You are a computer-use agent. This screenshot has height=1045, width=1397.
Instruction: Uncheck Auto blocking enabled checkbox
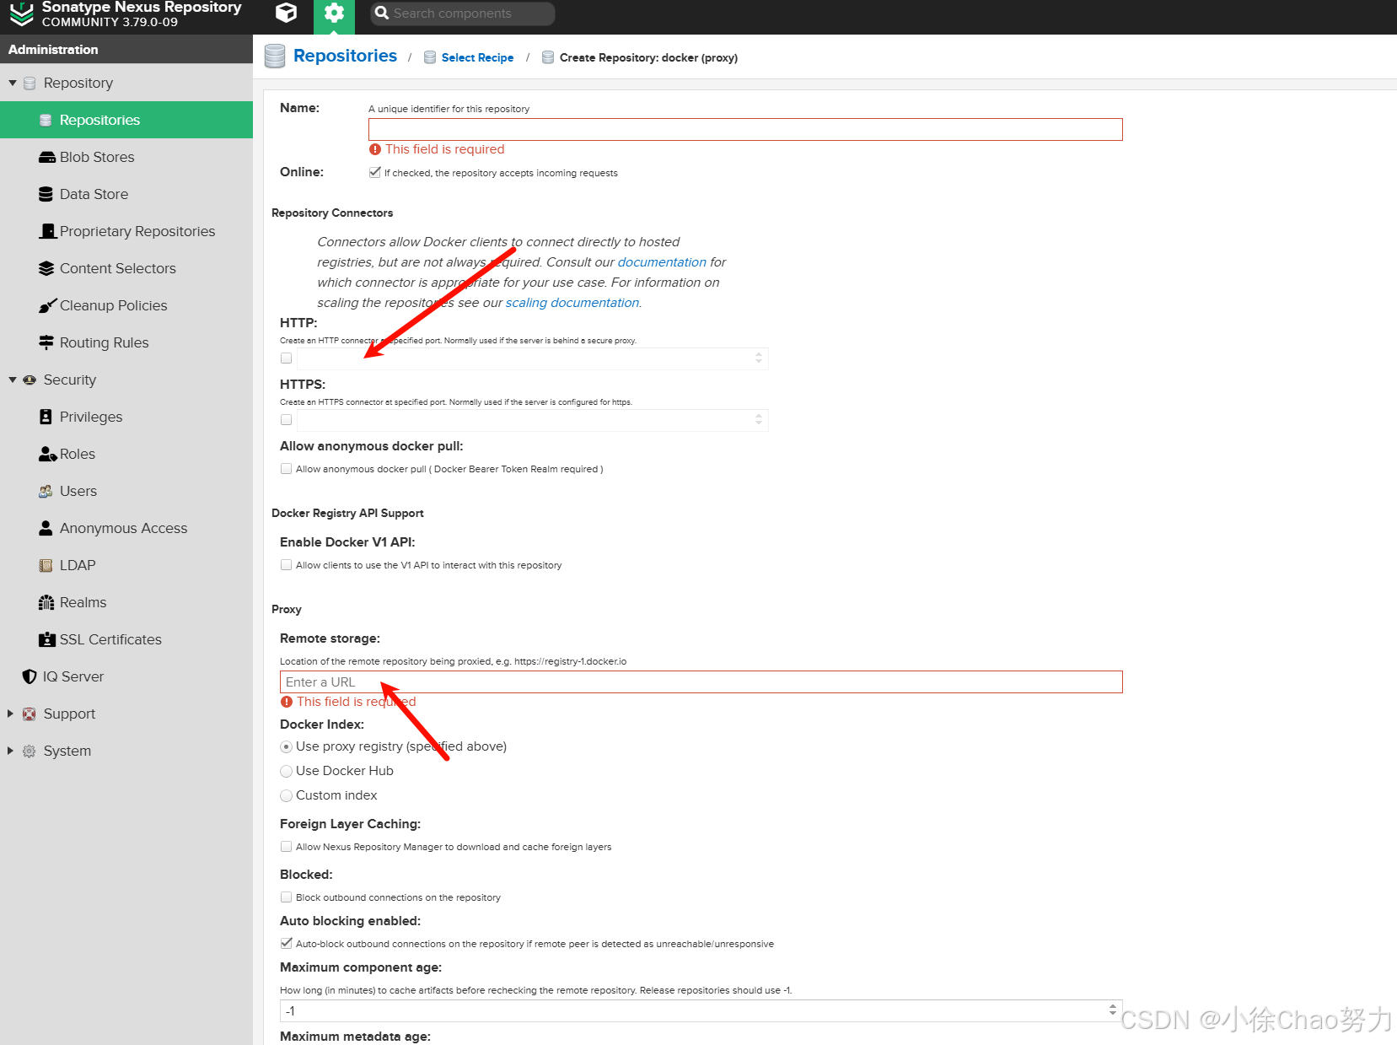[287, 944]
